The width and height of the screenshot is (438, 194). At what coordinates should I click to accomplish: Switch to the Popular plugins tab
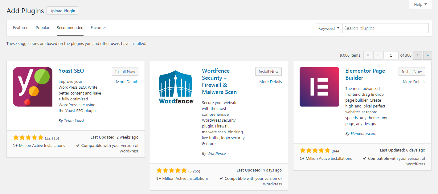[43, 27]
